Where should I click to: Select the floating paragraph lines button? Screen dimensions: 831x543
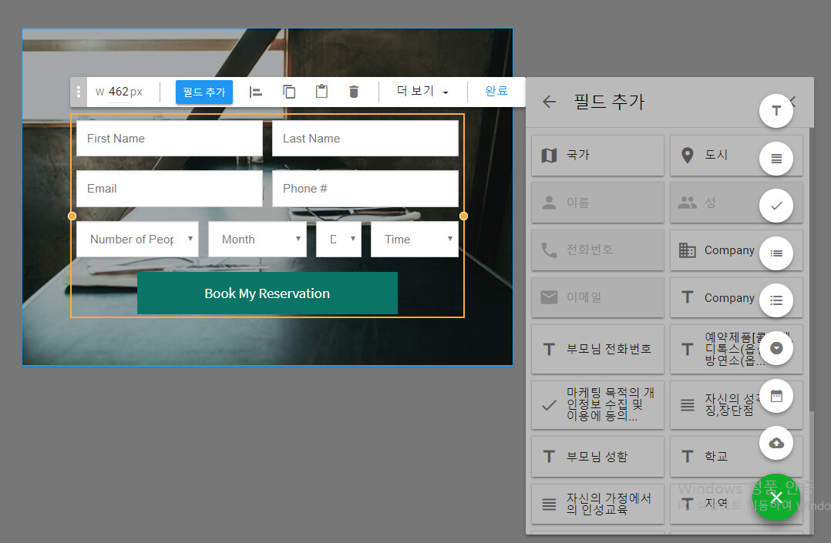point(775,159)
